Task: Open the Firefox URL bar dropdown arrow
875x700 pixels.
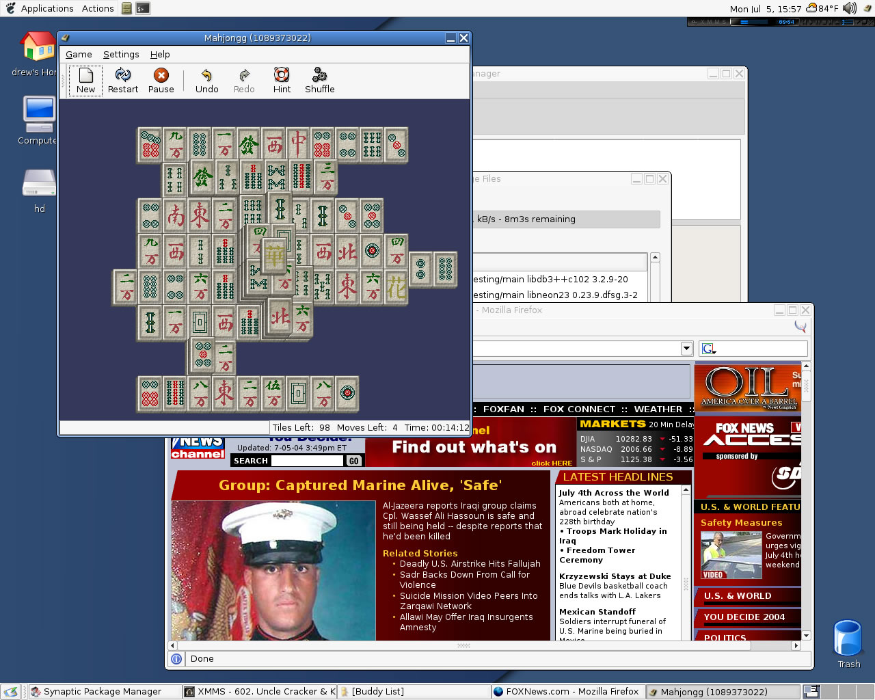Action: [x=686, y=349]
